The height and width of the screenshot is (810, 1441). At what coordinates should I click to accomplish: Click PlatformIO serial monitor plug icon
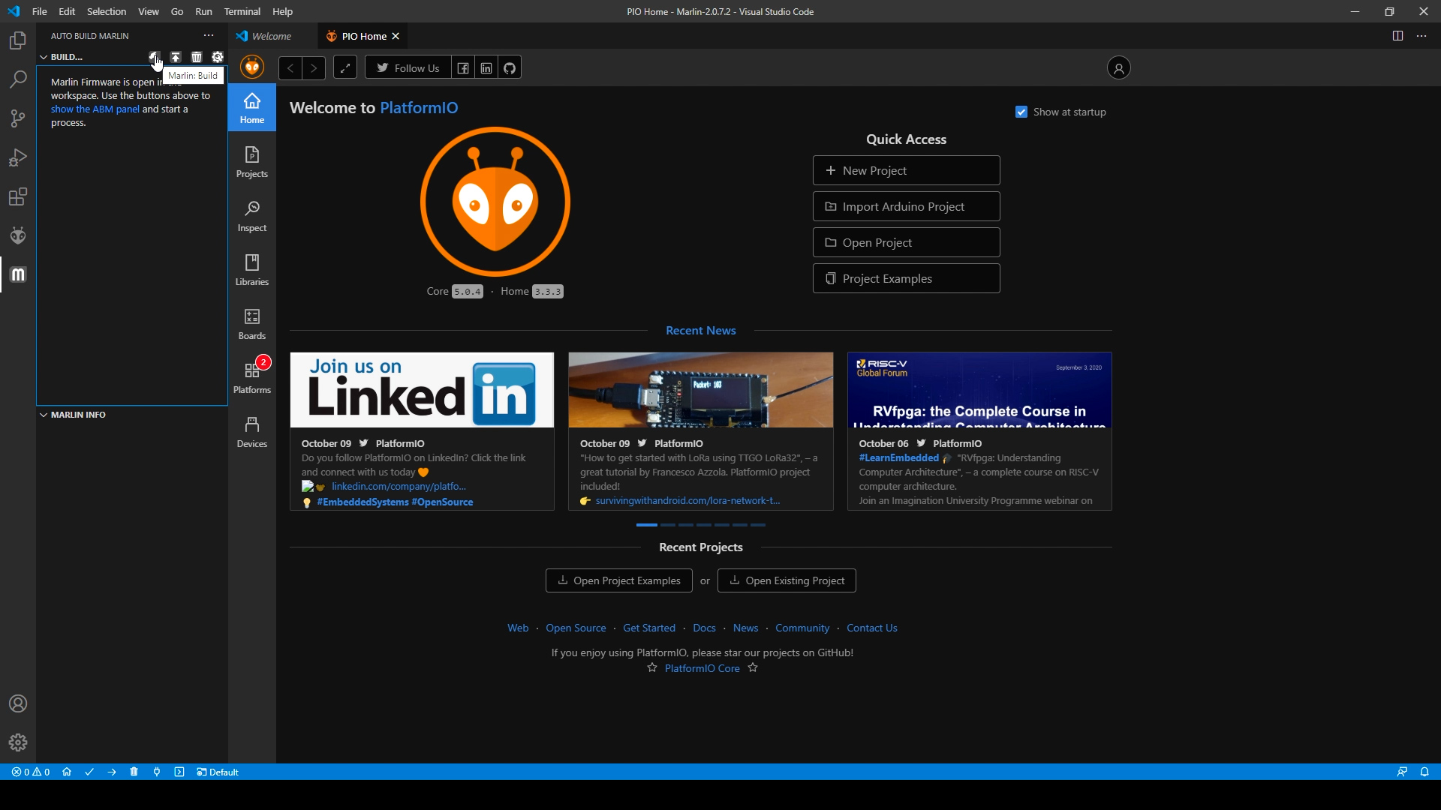click(156, 772)
